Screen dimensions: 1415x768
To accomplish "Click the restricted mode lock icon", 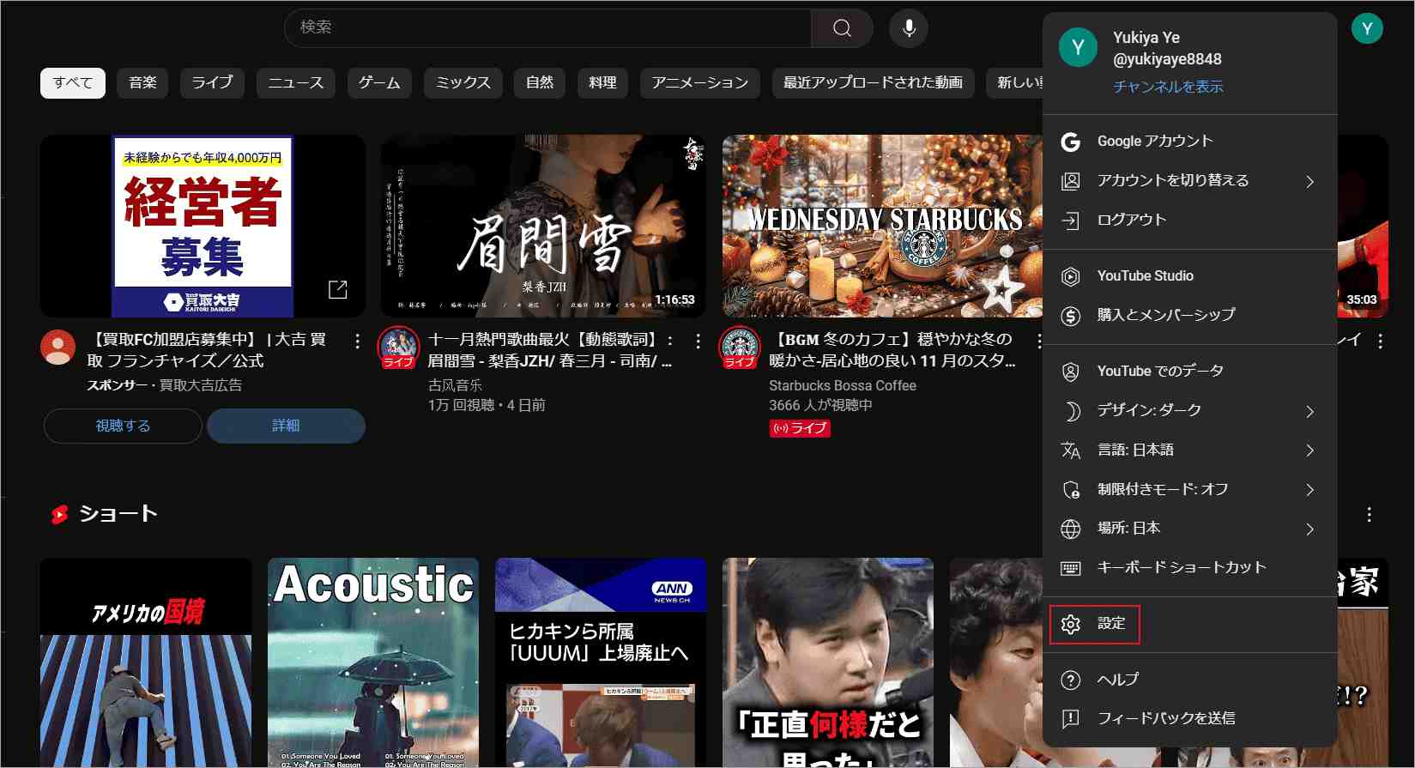I will tap(1070, 490).
